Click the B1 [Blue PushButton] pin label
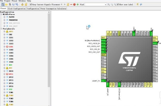The width and height of the screenshot is (161, 106). pos(92,41)
